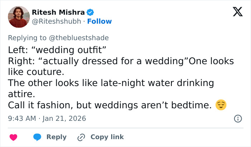251x147 pixels.
Task: Like the tweet with the heart icon
Action: (x=14, y=137)
